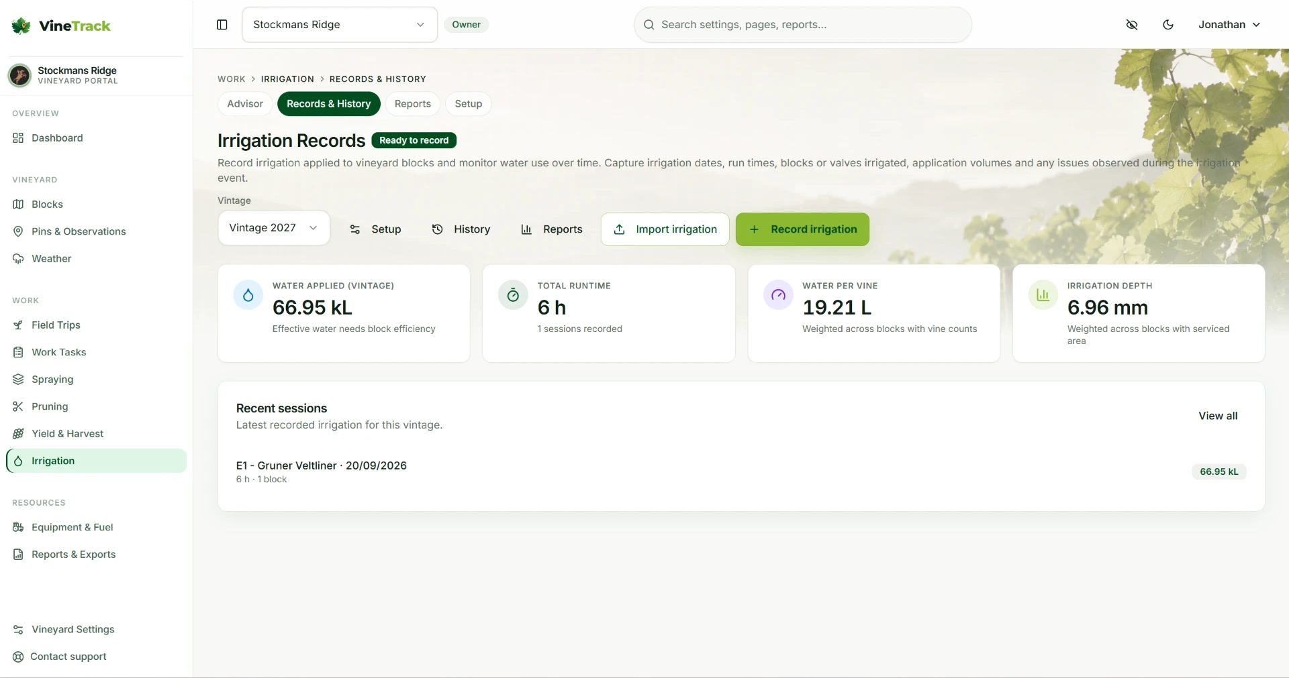This screenshot has width=1289, height=678.
Task: Open Jonathan user menu
Action: (1229, 25)
